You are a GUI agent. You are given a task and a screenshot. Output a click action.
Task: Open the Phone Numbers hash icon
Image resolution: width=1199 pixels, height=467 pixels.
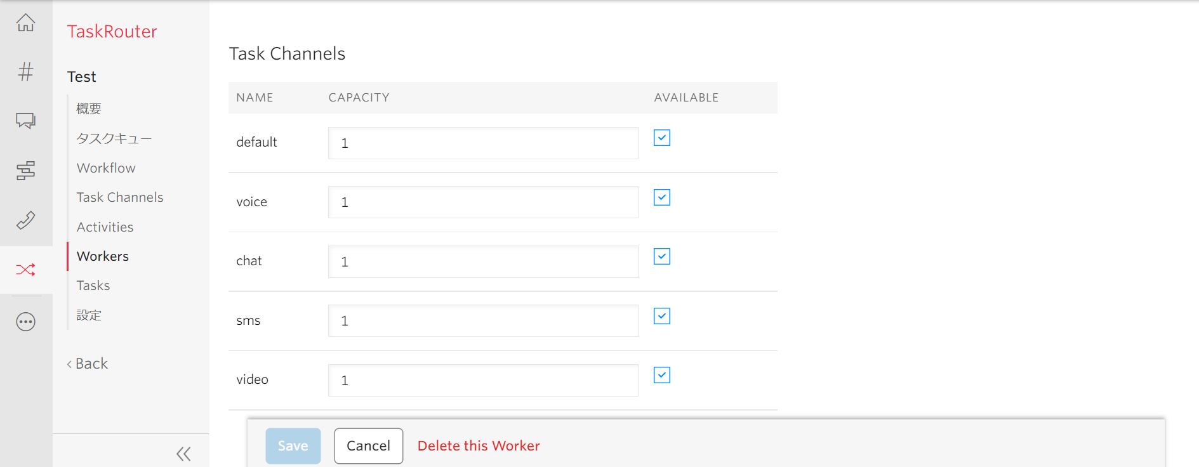pos(26,72)
